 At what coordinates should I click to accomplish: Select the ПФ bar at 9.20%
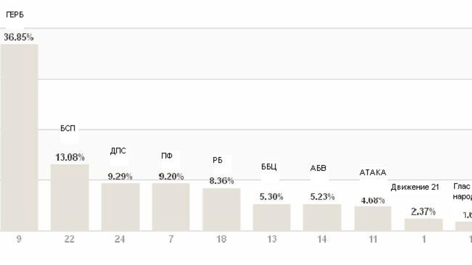171,207
